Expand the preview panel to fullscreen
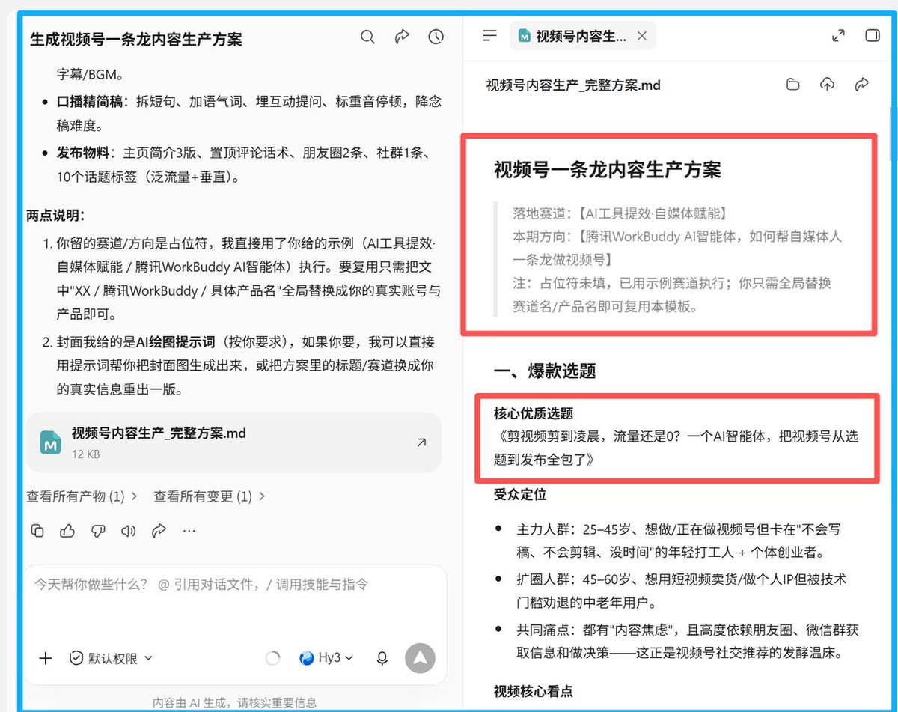Image resolution: width=898 pixels, height=712 pixels. pyautogui.click(x=839, y=35)
